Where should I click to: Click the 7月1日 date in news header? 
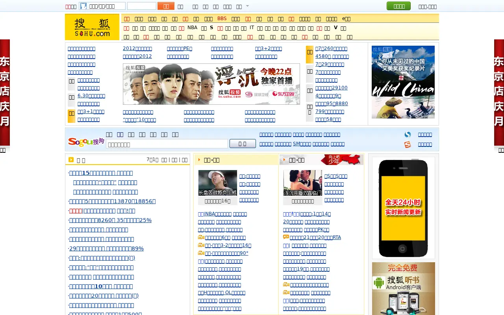point(152,159)
